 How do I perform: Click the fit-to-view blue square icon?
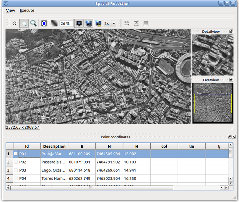coord(44,23)
